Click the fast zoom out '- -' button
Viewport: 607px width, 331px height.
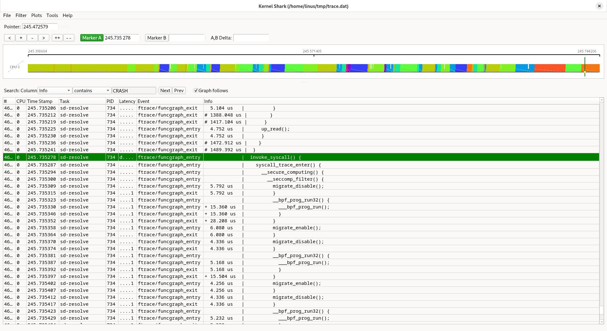point(69,38)
